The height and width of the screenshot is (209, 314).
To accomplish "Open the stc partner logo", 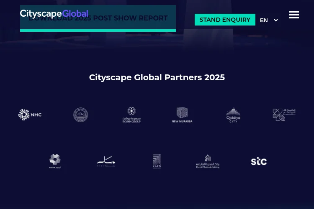I will point(259,161).
